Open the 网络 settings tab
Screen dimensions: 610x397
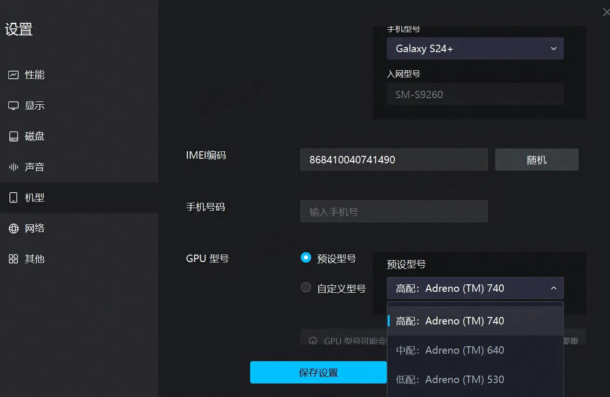tap(34, 228)
